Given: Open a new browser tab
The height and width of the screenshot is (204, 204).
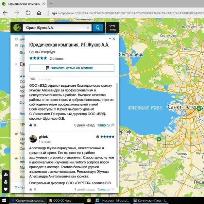Looking at the screenshot, I should 51,4.
